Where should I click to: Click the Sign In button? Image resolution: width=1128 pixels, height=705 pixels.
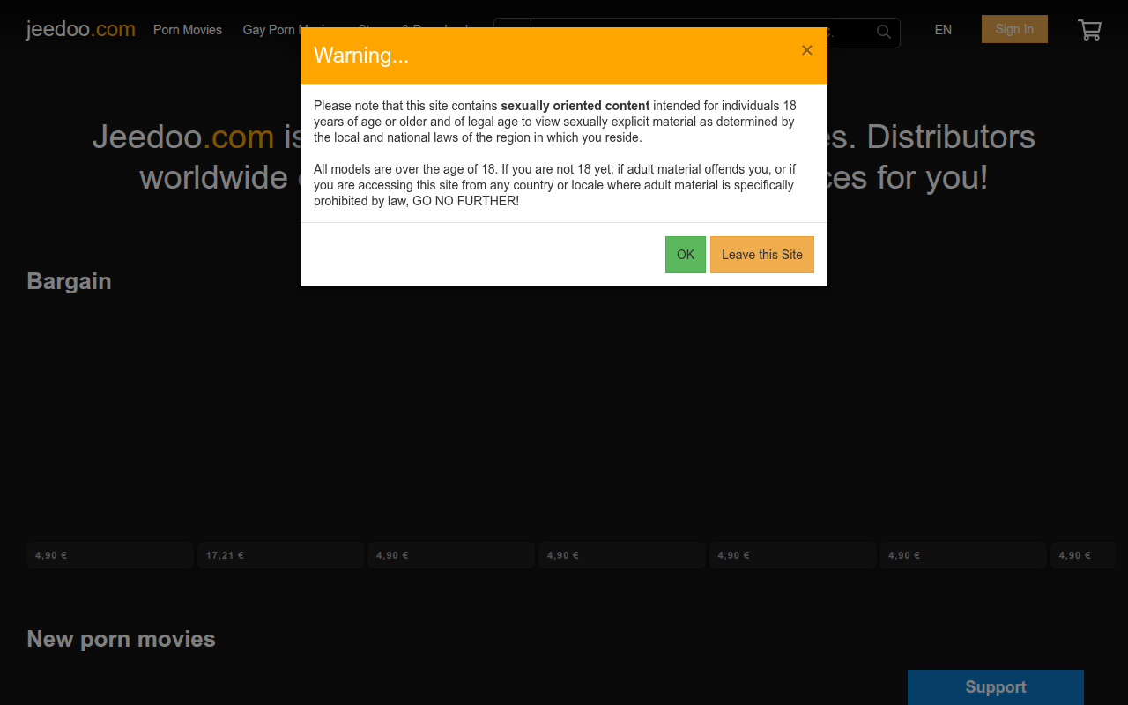tap(1014, 29)
